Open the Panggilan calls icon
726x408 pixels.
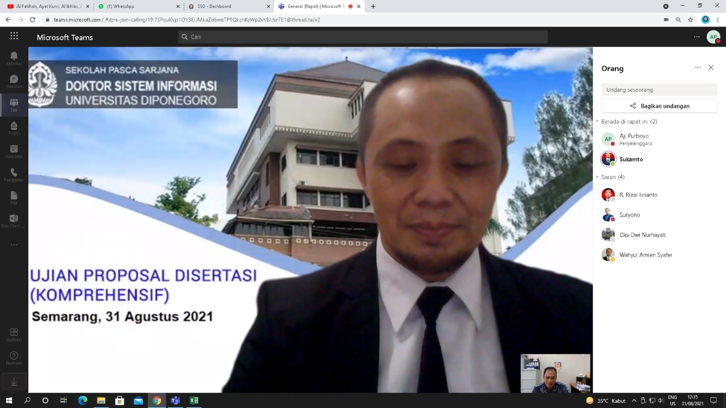click(x=14, y=174)
